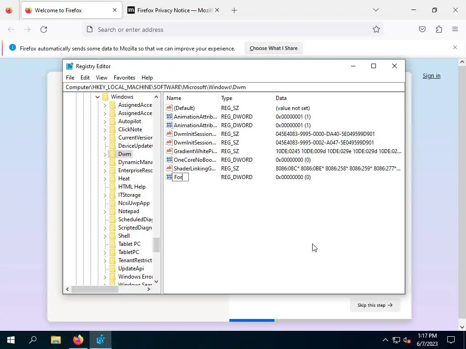Screen dimensions: 466x349
Task: Click the Dwm folder icon in tree
Action: click(x=112, y=154)
